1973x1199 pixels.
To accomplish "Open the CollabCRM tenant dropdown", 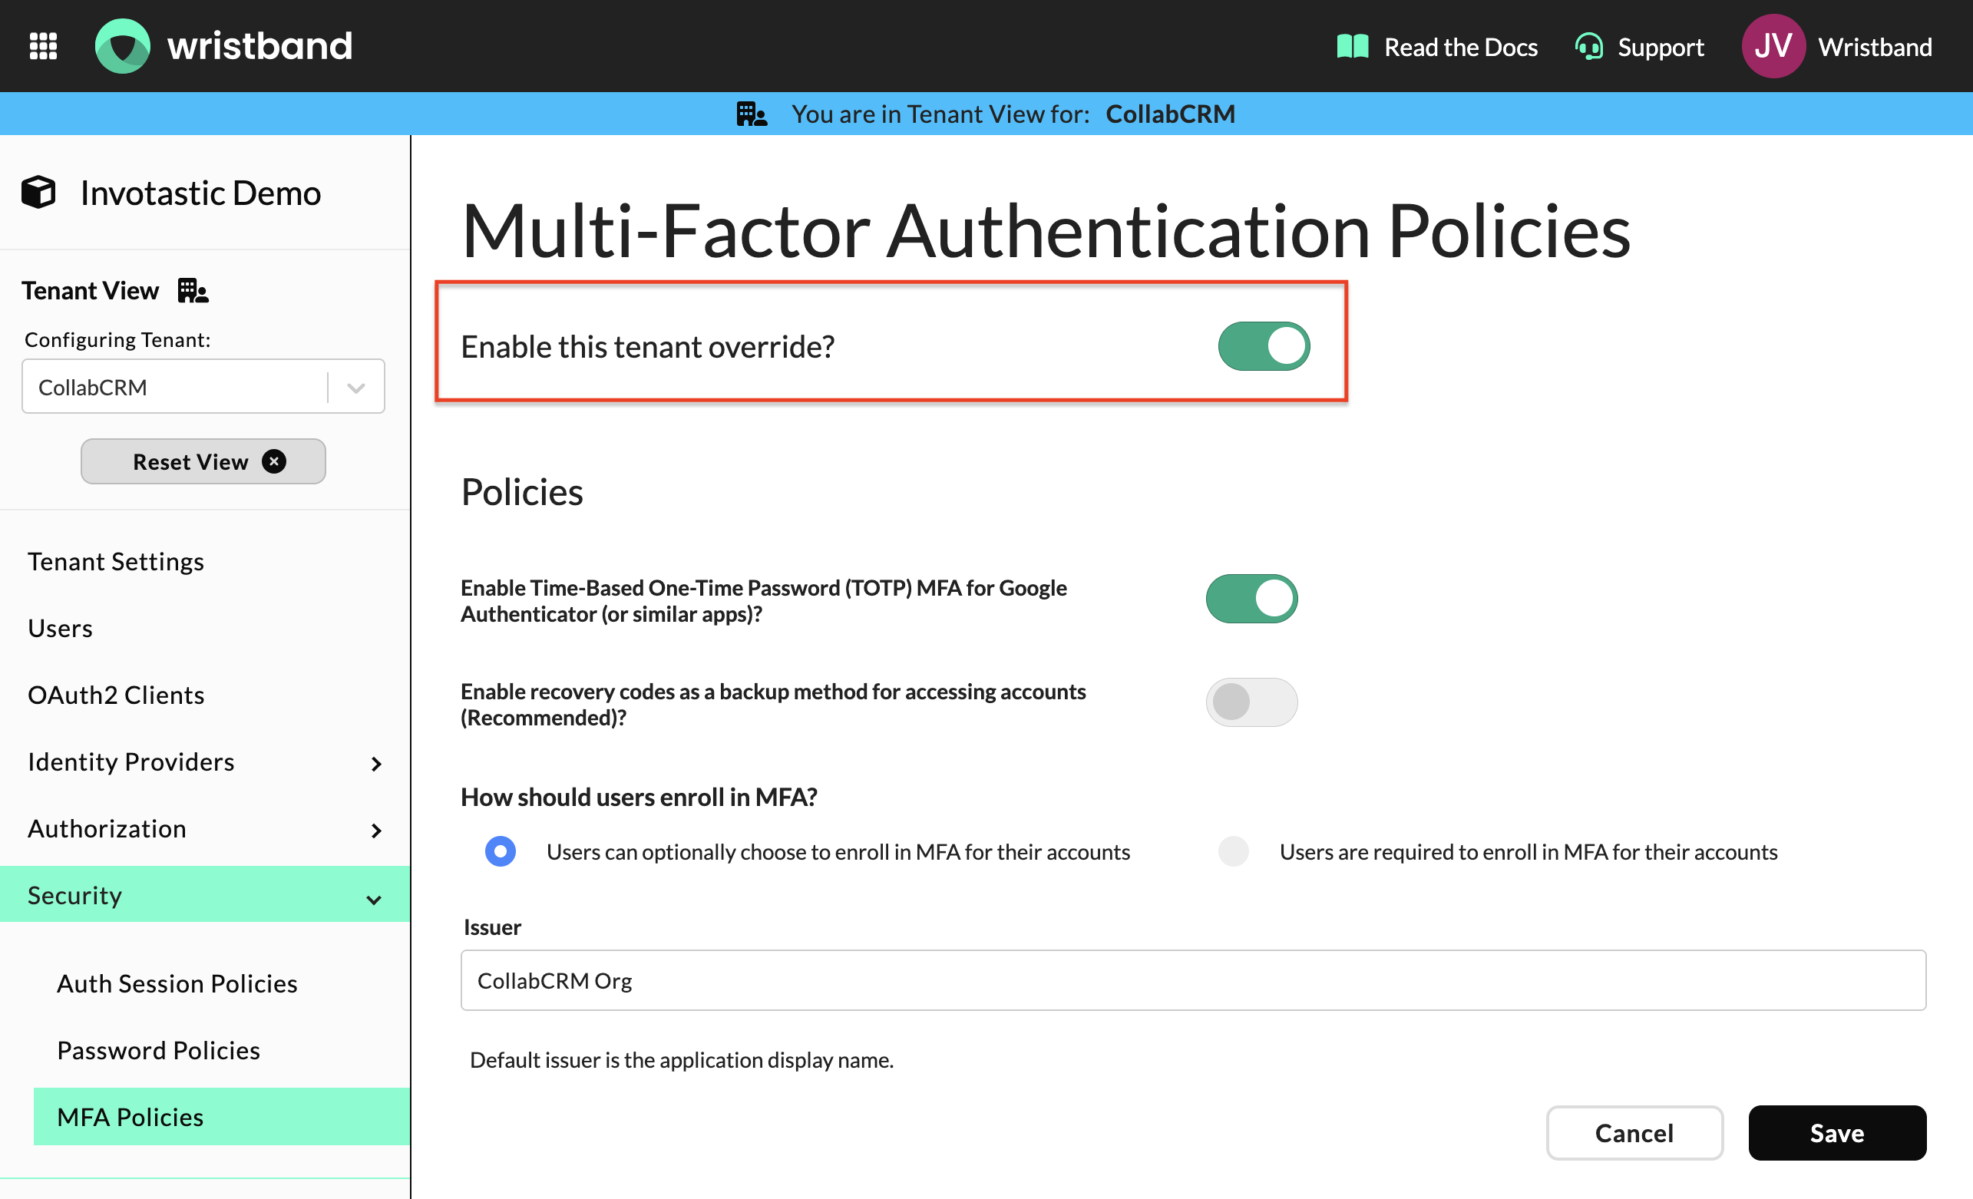I will [x=203, y=388].
